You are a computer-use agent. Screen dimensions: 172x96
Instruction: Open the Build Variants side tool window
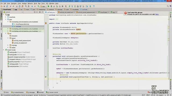pos(1,74)
